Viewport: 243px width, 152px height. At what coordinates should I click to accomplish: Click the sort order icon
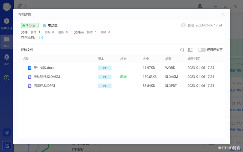click(190, 50)
